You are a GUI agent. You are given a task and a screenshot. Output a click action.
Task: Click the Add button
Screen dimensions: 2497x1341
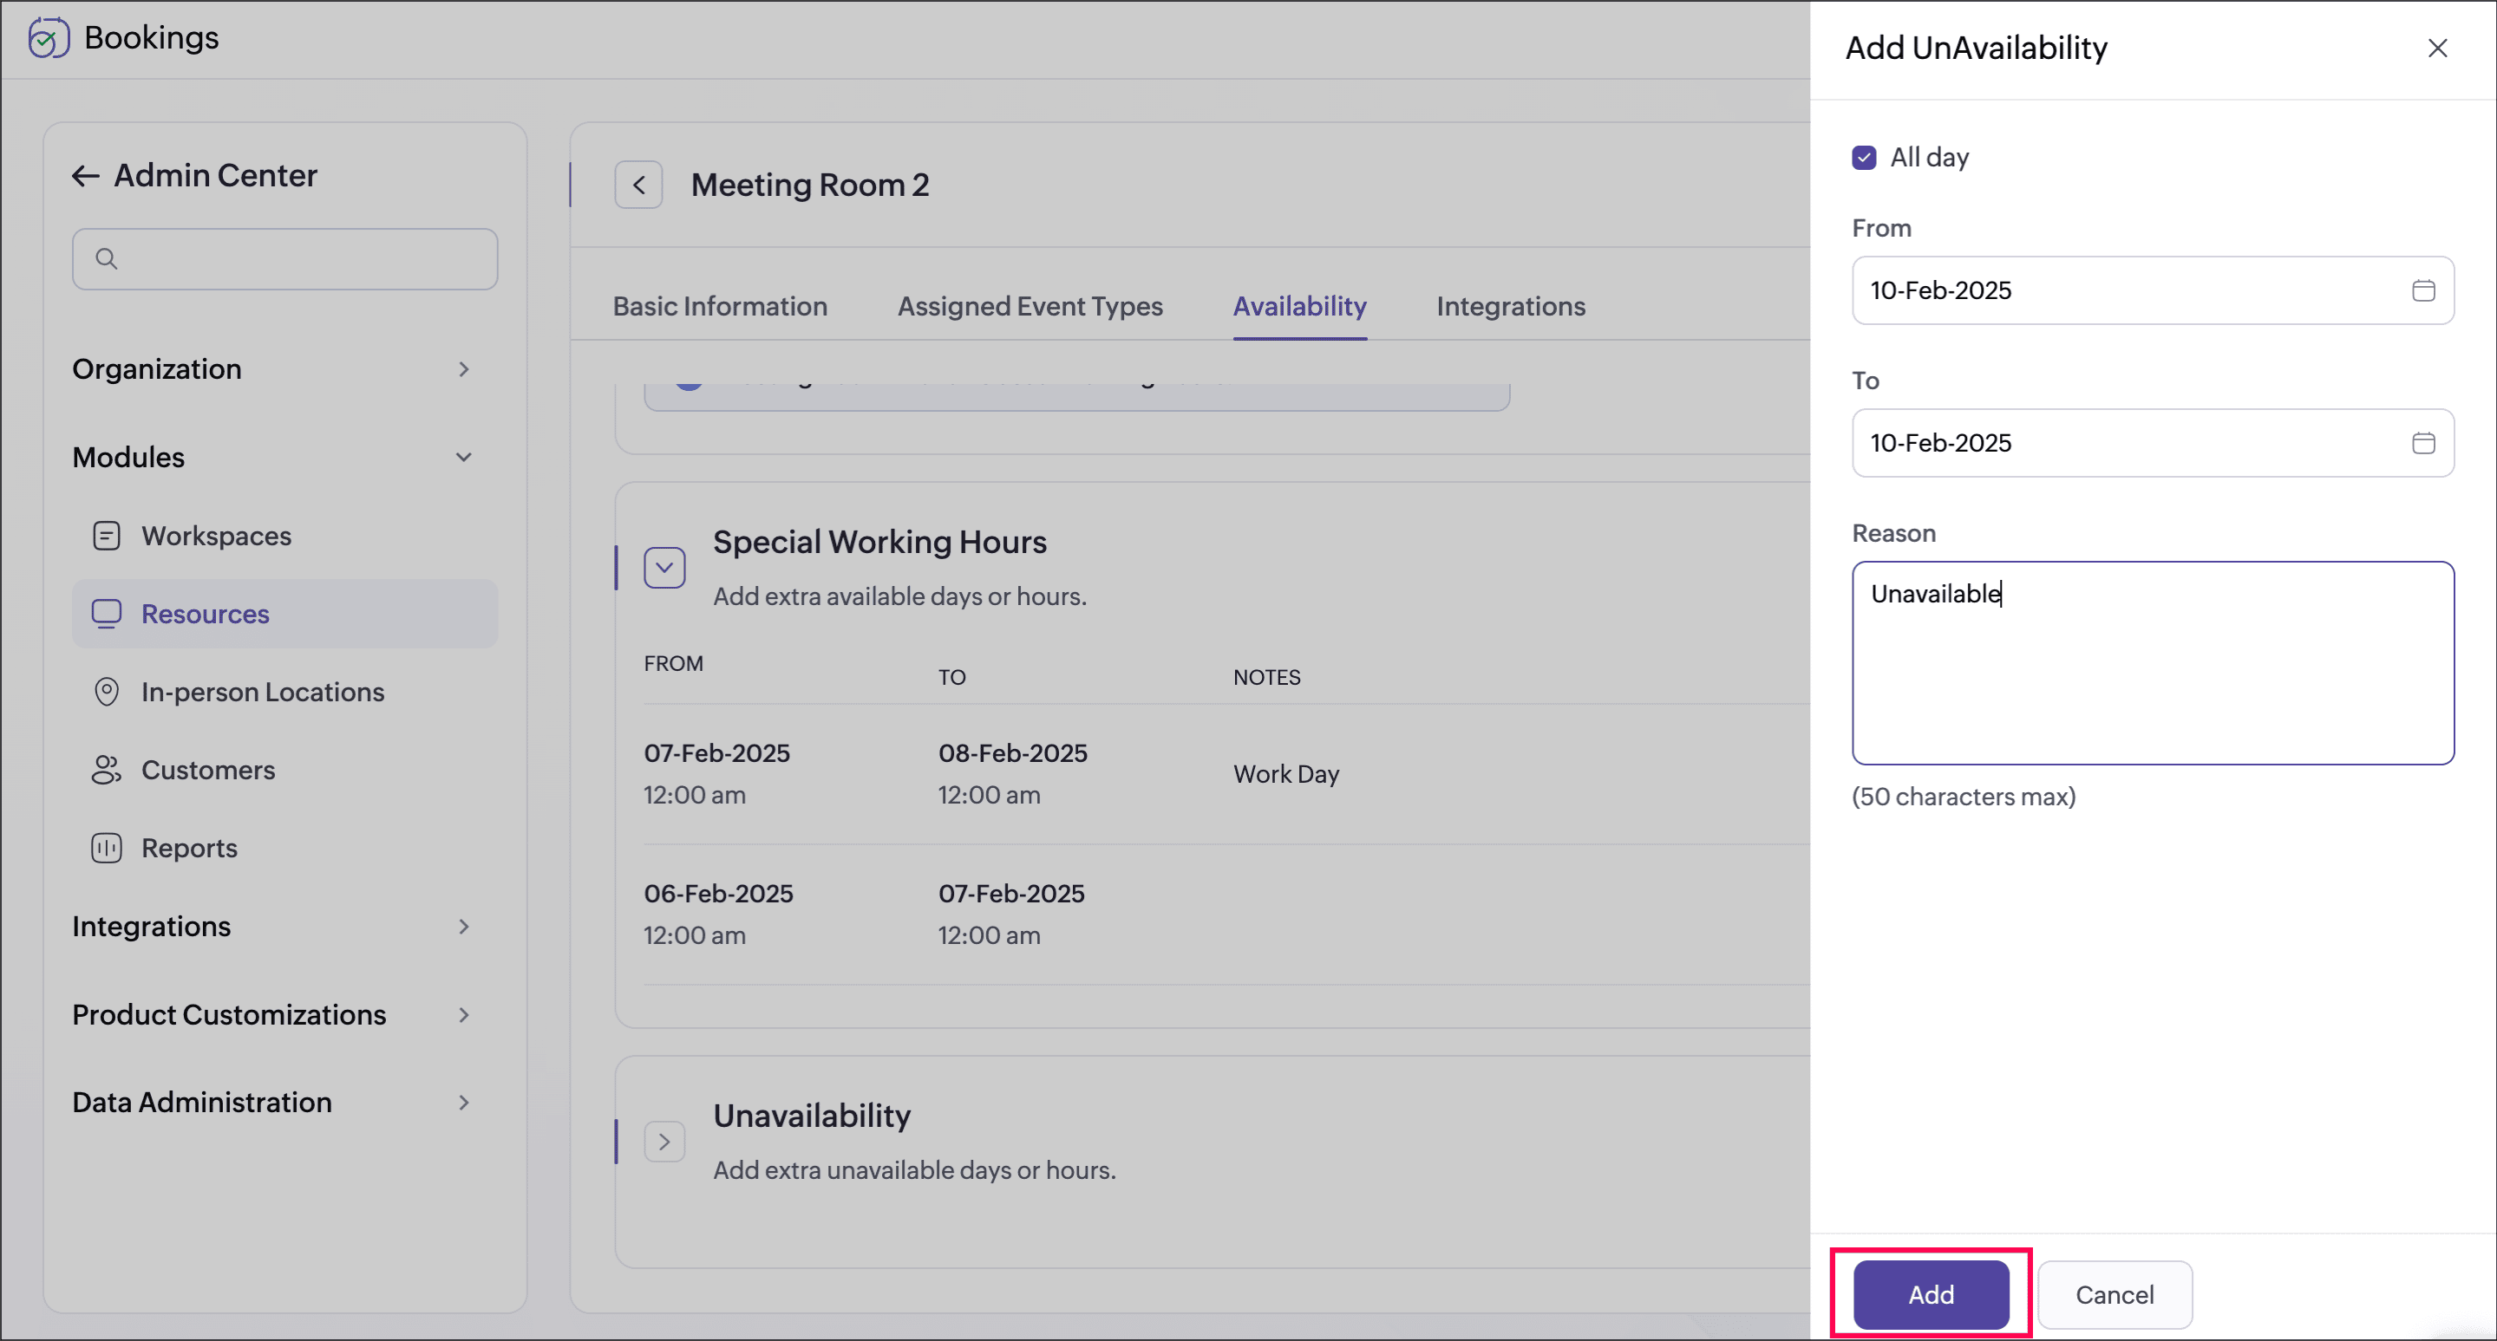pyautogui.click(x=1931, y=1294)
